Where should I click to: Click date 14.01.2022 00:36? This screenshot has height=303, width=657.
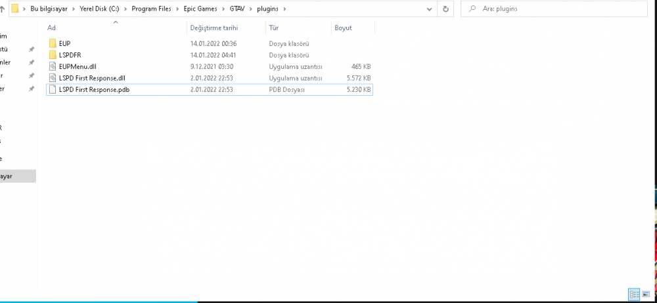point(214,43)
